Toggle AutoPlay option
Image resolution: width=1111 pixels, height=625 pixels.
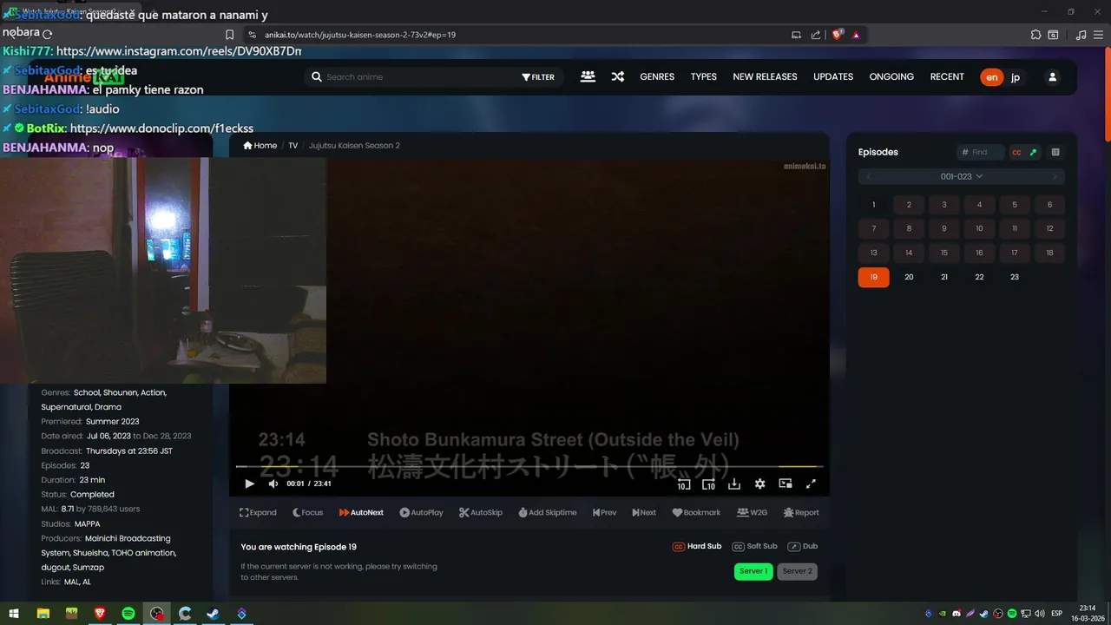tap(421, 512)
